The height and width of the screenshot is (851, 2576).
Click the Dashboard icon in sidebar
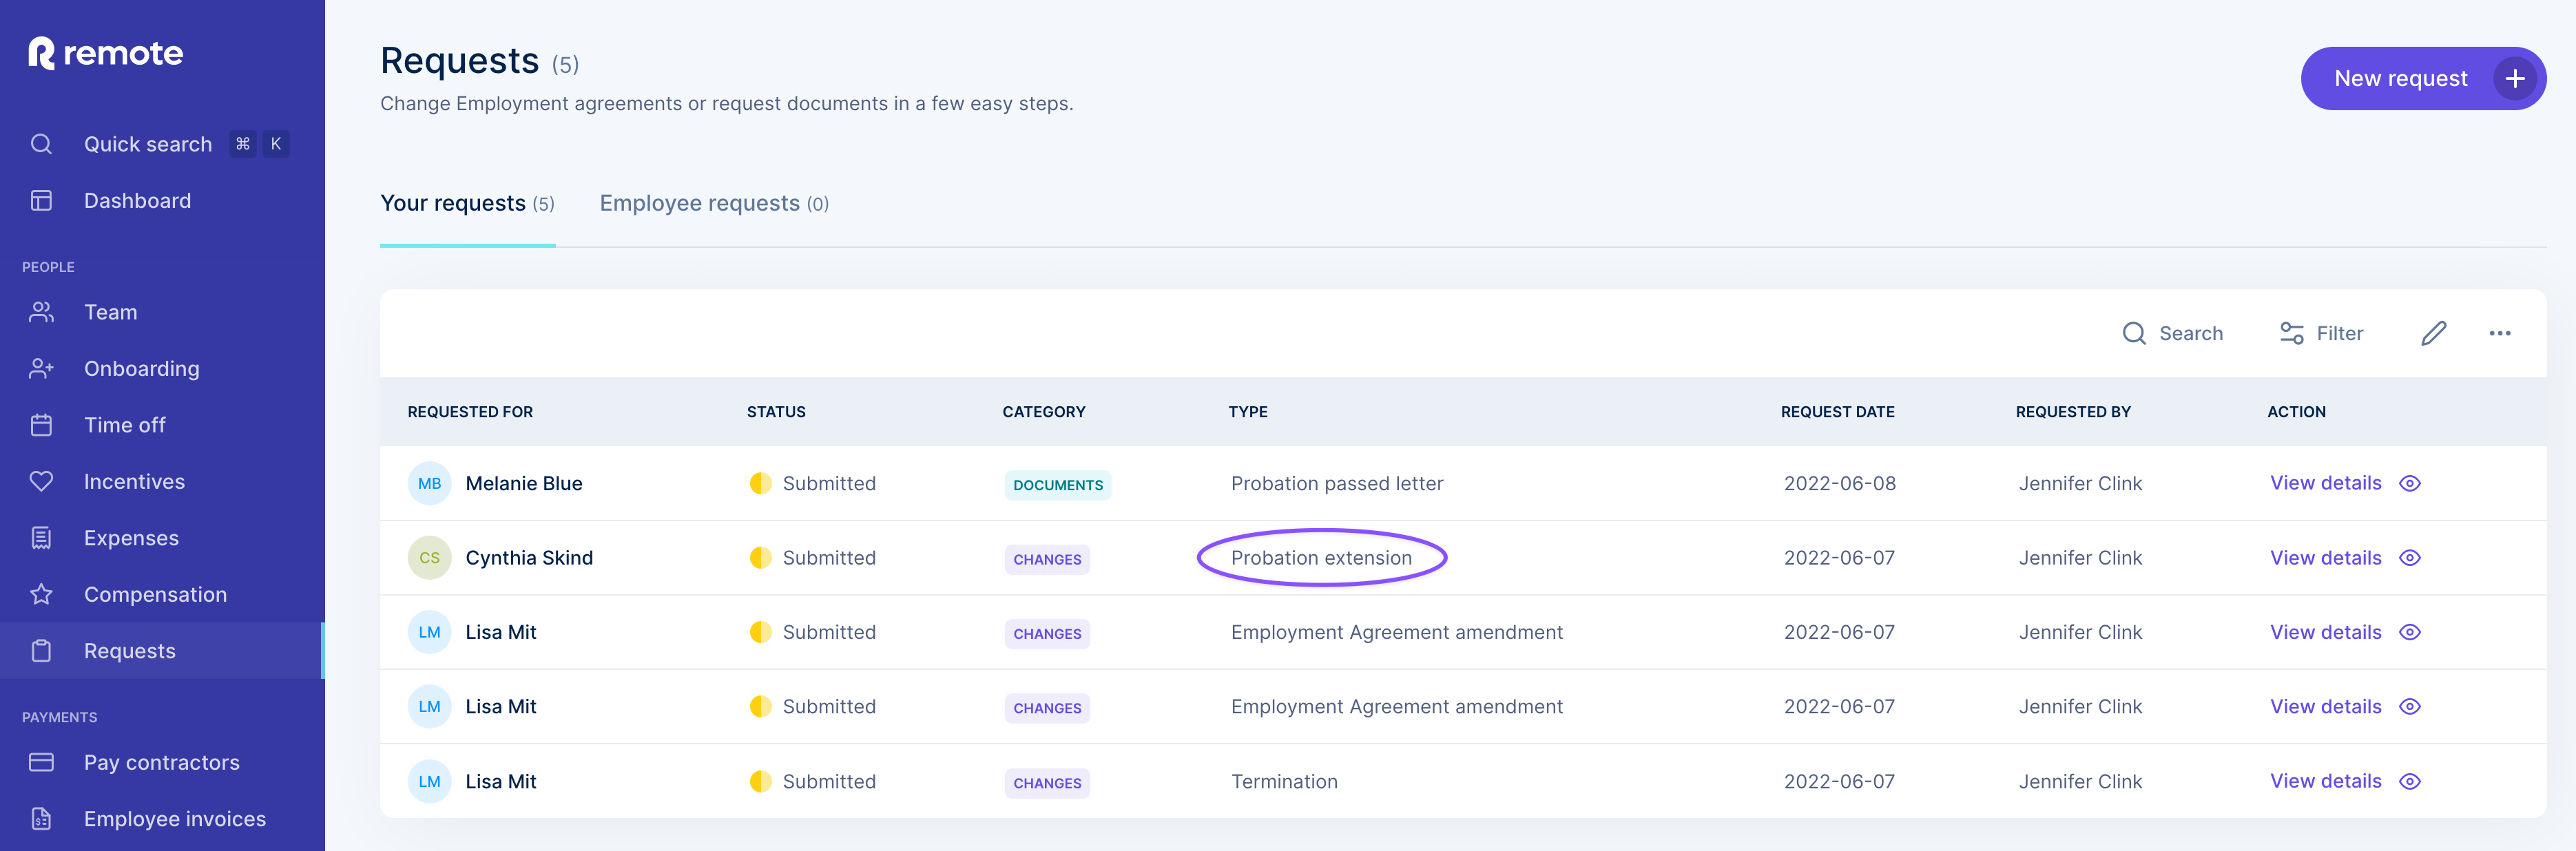tap(41, 201)
